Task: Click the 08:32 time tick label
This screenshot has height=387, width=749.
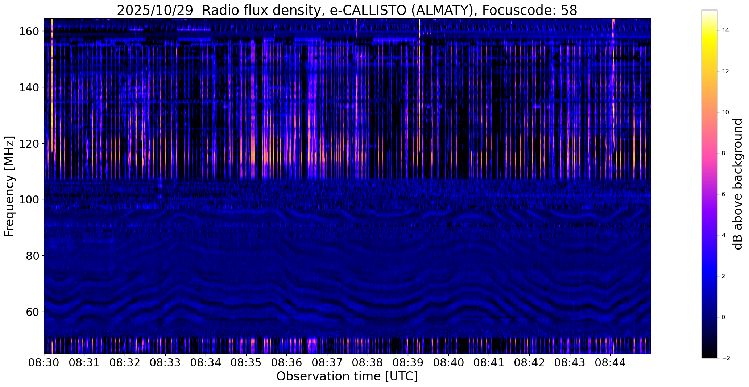Action: point(125,363)
